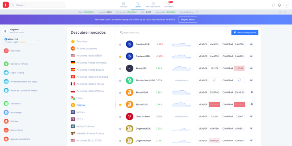Select the Operar tab

(138, 5)
